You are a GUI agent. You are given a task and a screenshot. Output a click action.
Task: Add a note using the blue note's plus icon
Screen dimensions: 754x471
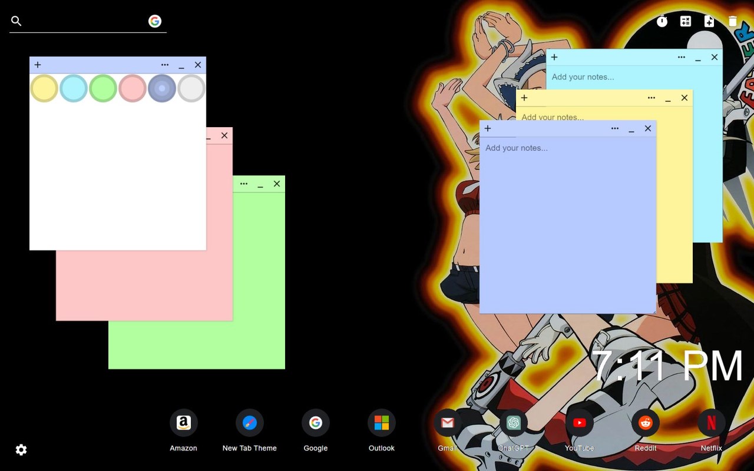488,128
